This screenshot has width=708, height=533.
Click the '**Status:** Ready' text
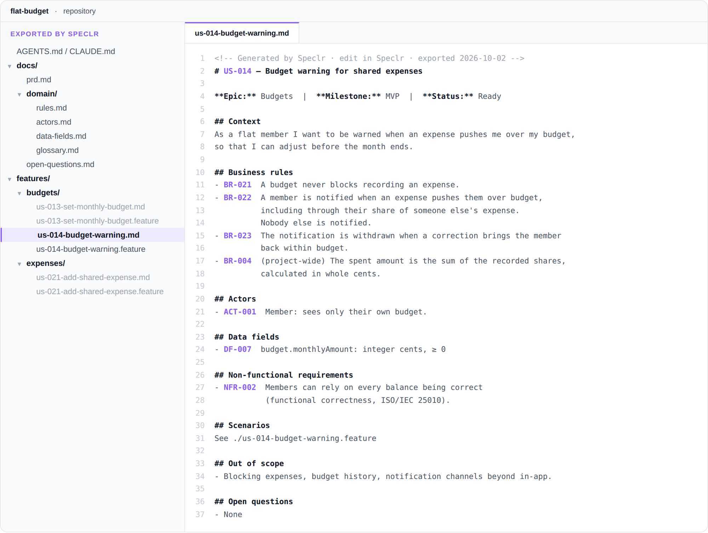pyautogui.click(x=462, y=96)
